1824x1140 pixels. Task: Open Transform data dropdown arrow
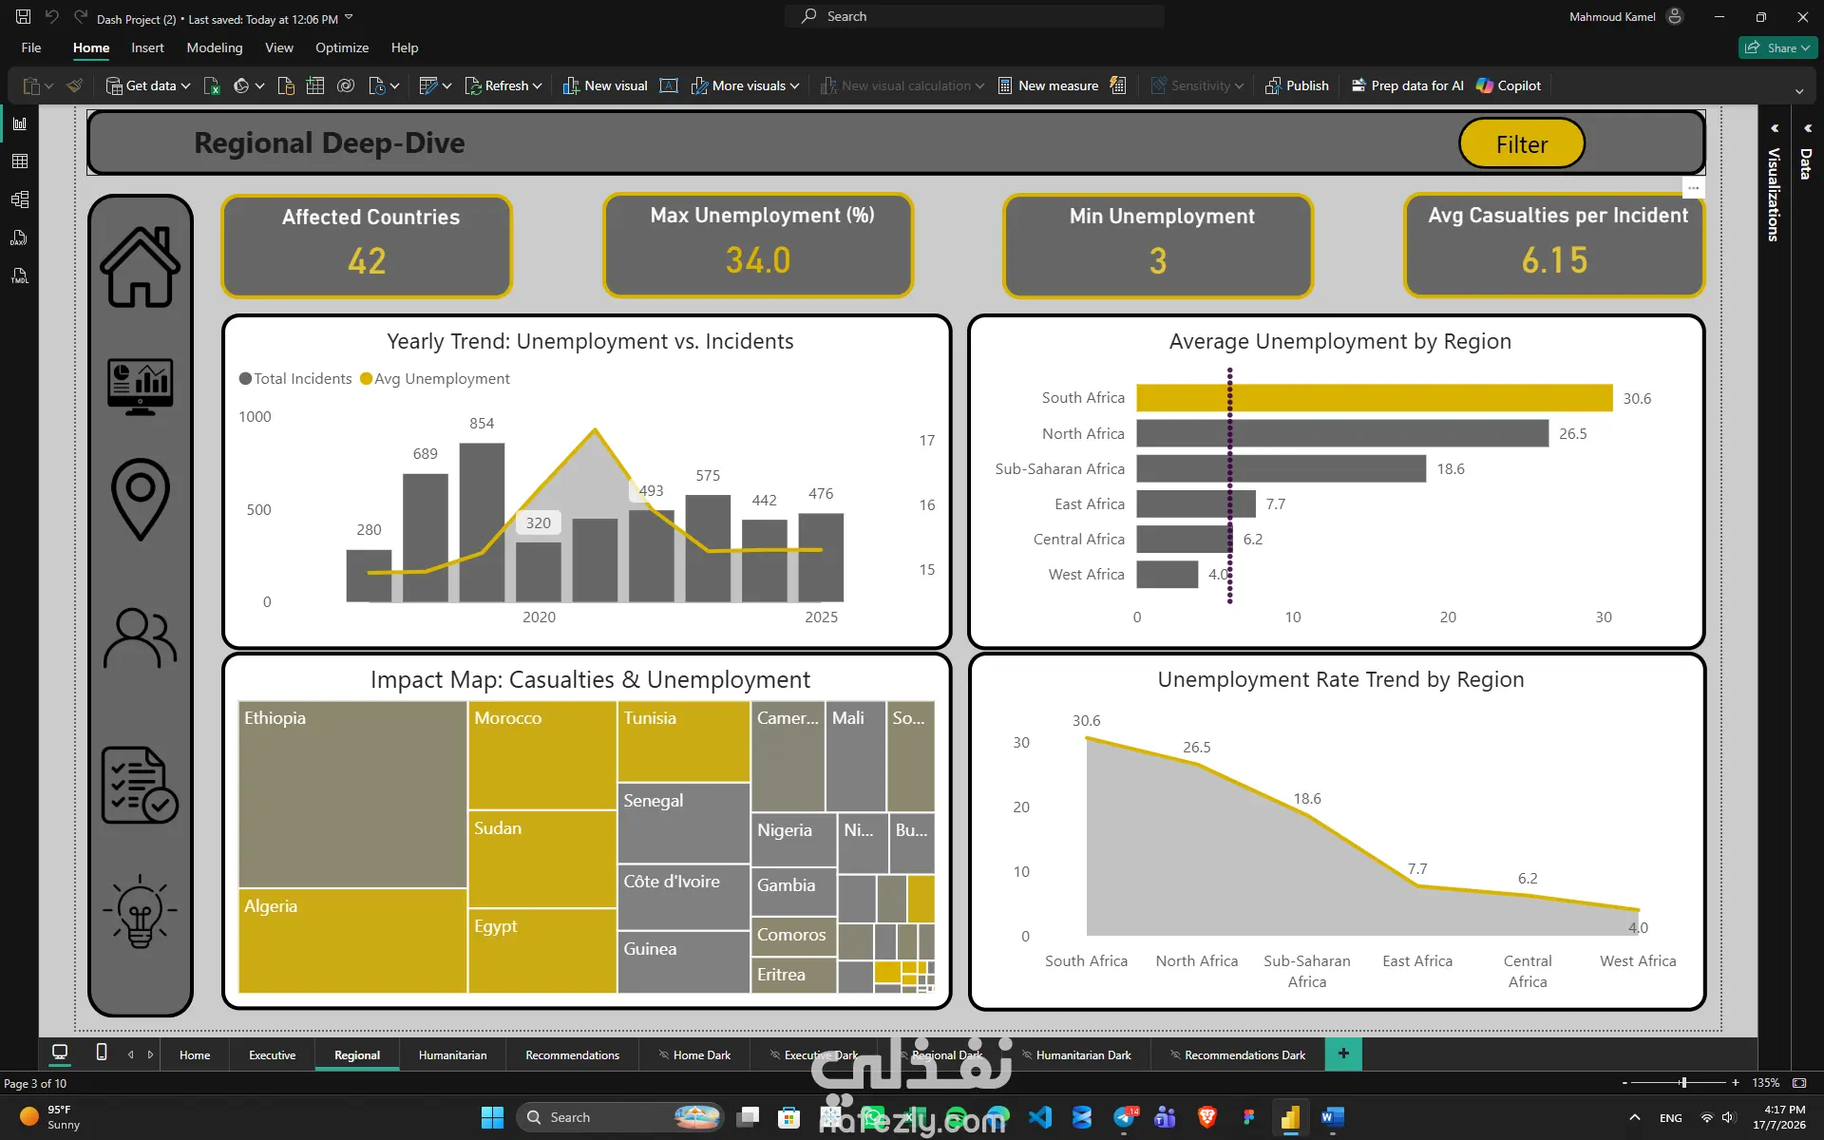pos(446,85)
